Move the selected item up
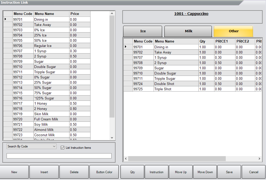Screen dimensions: 266x180 181,172
